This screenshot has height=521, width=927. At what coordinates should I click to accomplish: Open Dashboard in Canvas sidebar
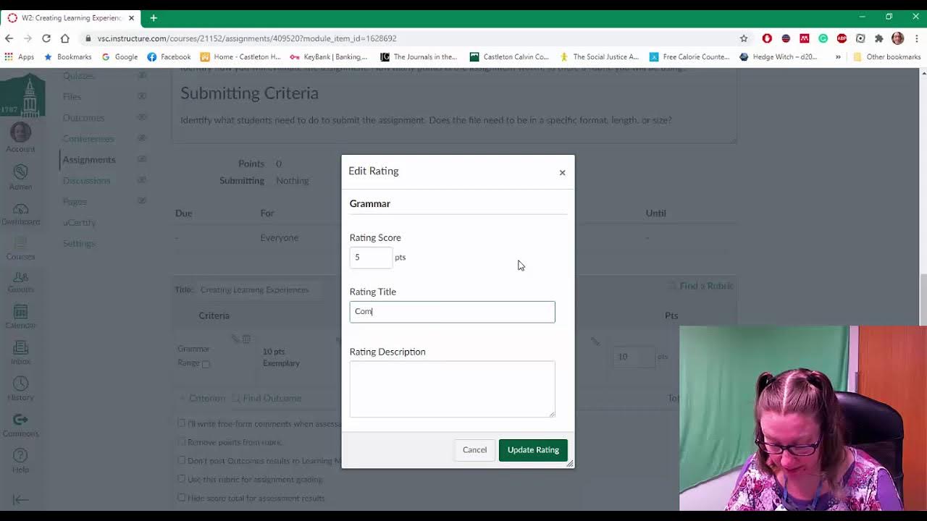tap(20, 213)
